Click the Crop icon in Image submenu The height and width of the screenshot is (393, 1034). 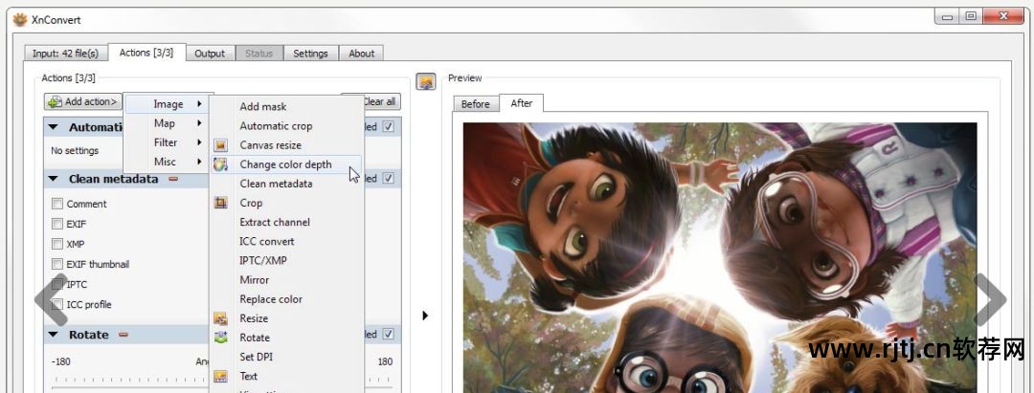click(x=221, y=203)
